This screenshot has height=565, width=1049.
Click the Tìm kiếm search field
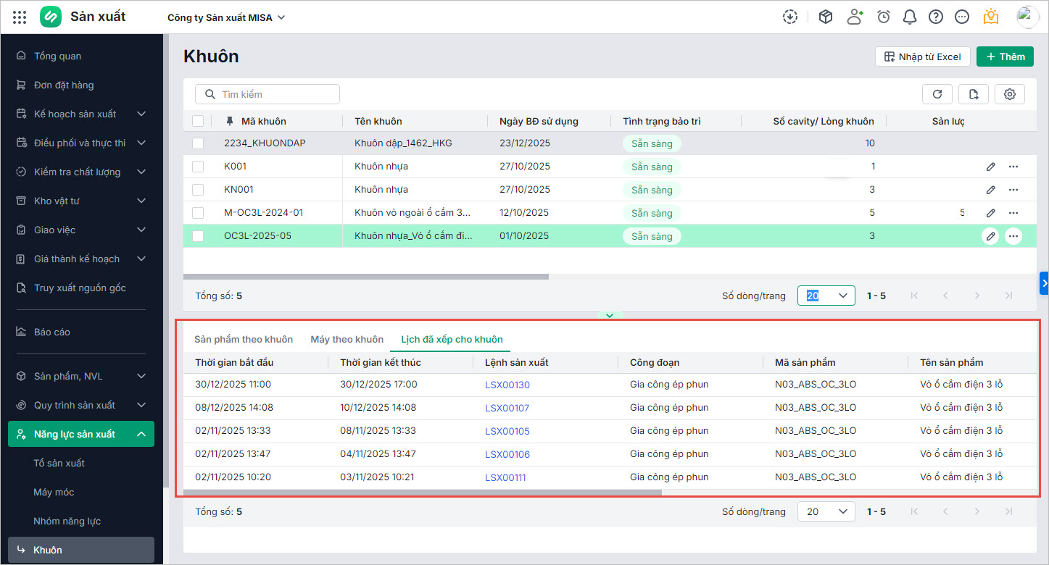pos(268,94)
